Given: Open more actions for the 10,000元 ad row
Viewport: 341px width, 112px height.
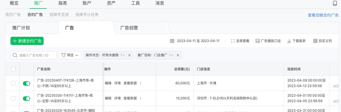Looking at the screenshot, I should pyautogui.click(x=141, y=98).
